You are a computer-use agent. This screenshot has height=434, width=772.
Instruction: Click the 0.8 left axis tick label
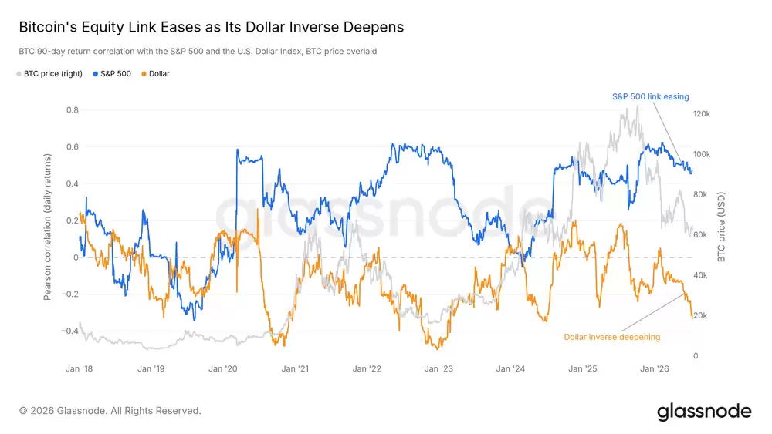tap(73, 110)
